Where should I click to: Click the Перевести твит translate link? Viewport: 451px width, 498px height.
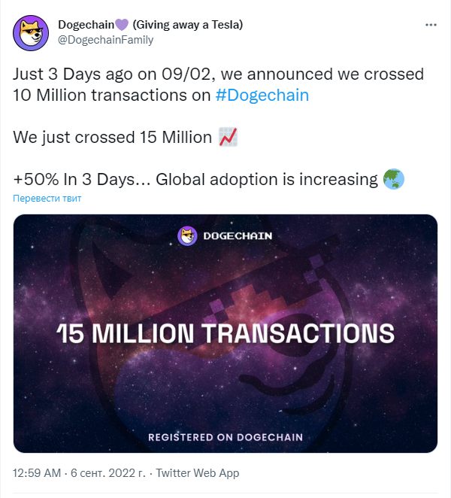click(47, 198)
